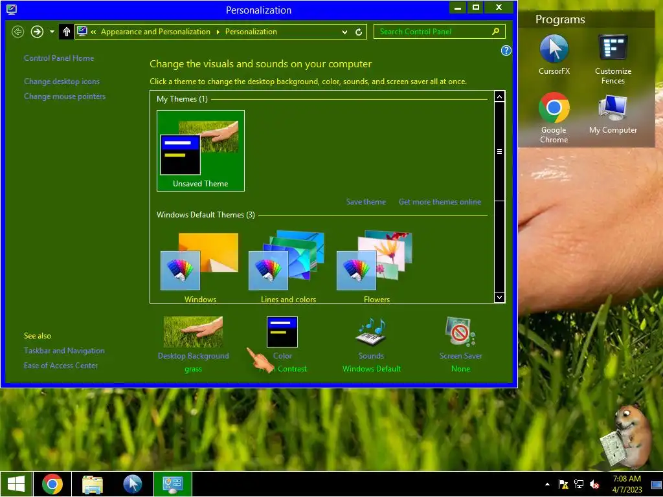
Task: Launch Google Chrome from the Programs fence
Action: (554, 118)
